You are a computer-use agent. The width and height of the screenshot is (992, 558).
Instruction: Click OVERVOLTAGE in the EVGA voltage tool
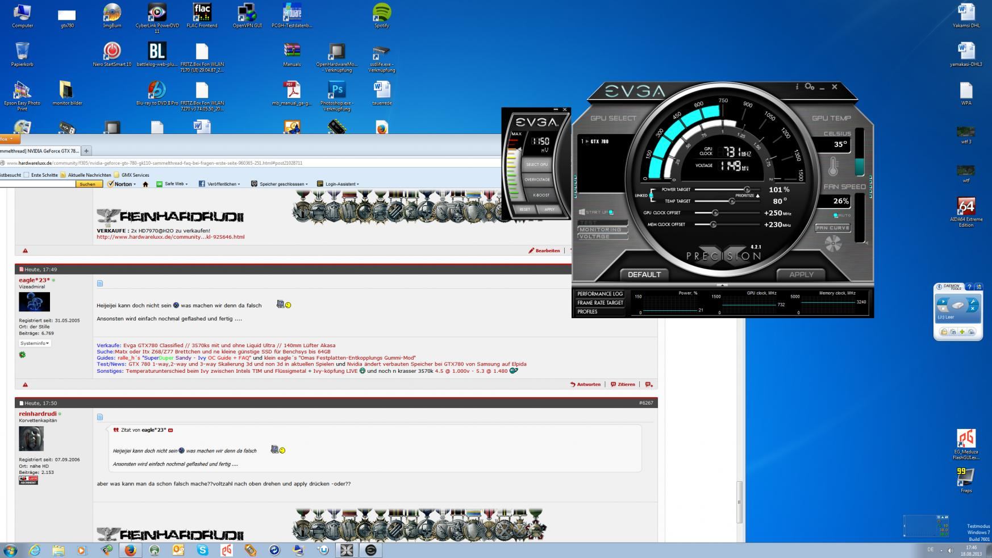click(537, 180)
